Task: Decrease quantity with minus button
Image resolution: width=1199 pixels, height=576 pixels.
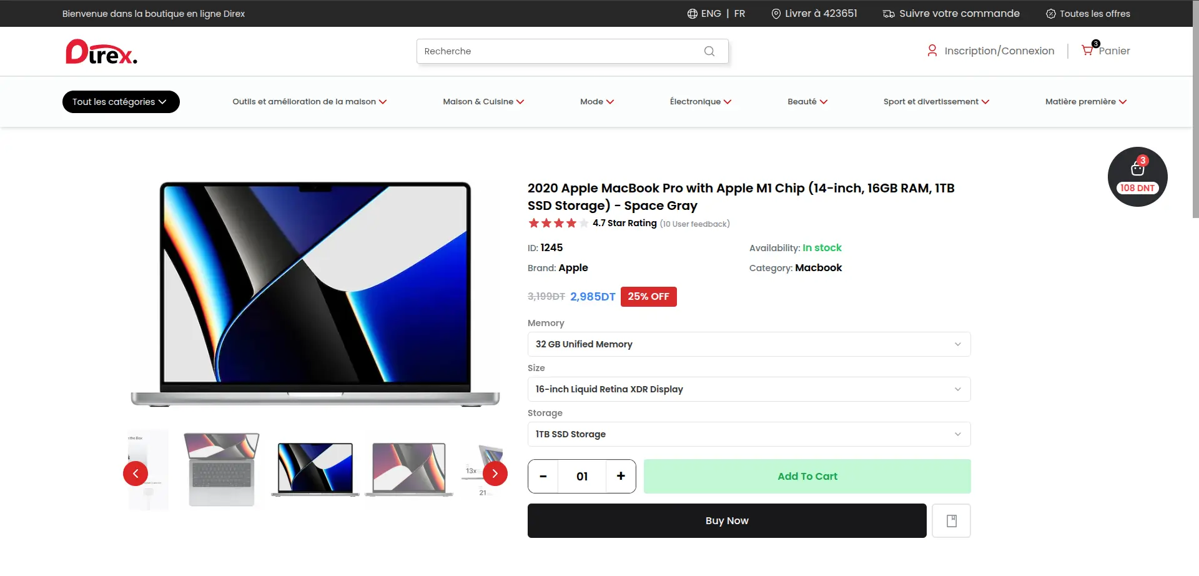Action: (543, 476)
